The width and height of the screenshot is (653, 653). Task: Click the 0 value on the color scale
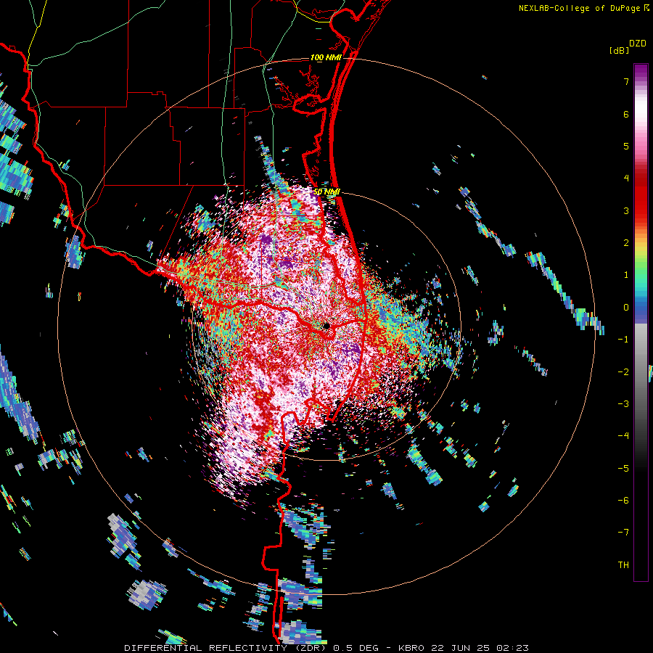[626, 308]
